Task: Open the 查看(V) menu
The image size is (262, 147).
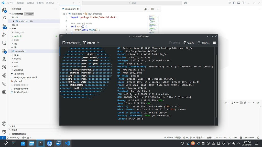Action: (40, 3)
